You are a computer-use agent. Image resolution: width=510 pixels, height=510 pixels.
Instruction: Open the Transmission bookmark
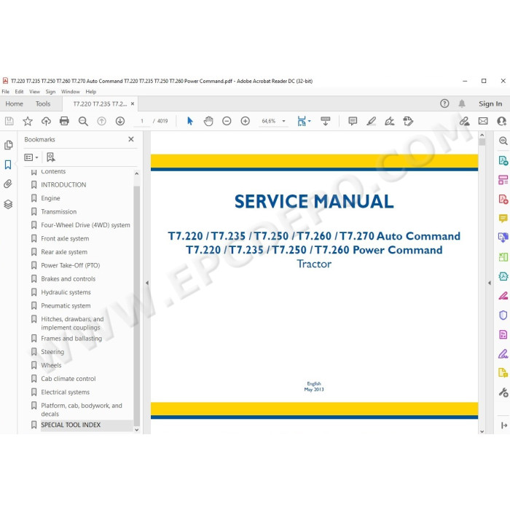59,212
